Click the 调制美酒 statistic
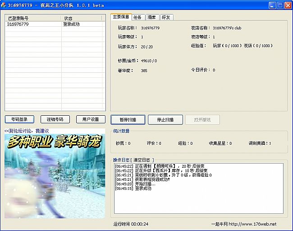293x231 pixels. 260,143
